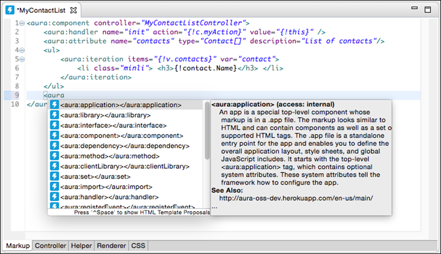This screenshot has width=441, height=254.
Task: Click the "{!c.myAction}" action value
Action: click(214, 32)
